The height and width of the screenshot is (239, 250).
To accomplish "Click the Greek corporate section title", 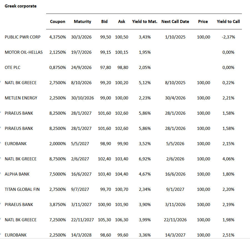I will pos(21,6).
